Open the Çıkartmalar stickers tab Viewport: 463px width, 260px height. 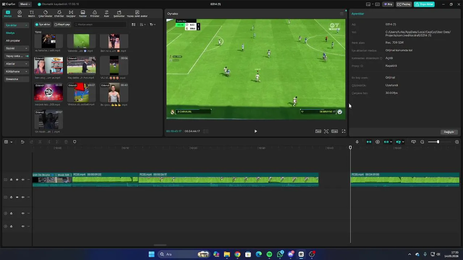click(x=45, y=14)
